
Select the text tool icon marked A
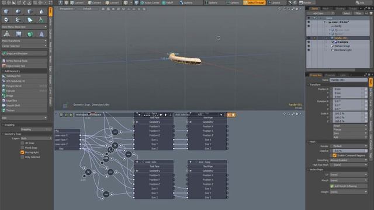[41, 20]
